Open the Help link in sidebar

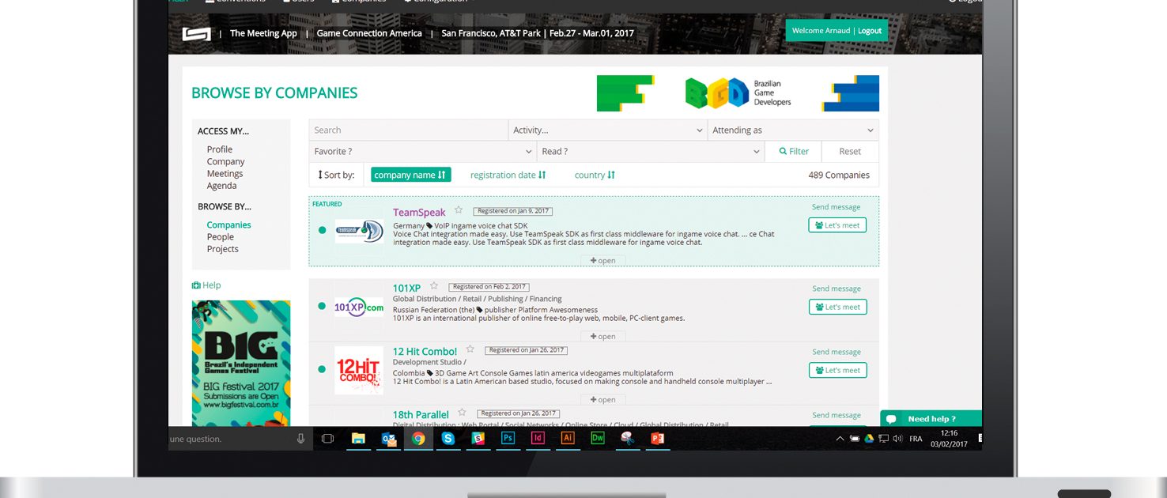(x=206, y=285)
